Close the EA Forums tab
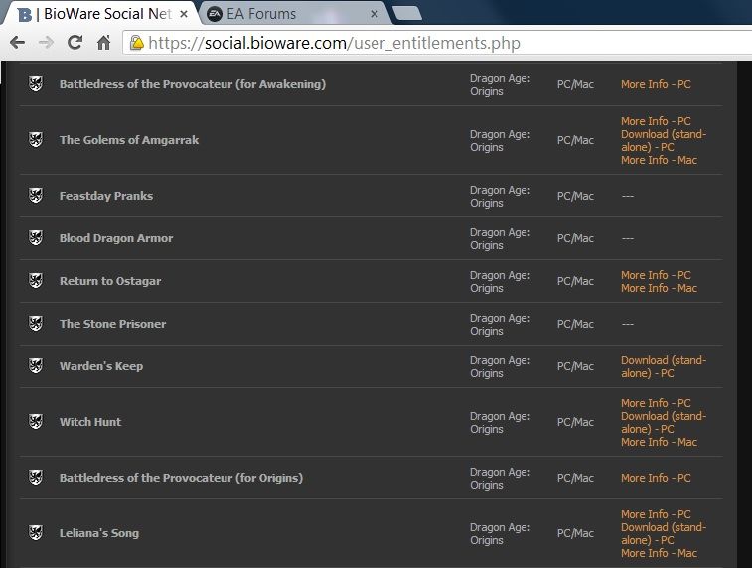The height and width of the screenshot is (568, 752). 375,14
